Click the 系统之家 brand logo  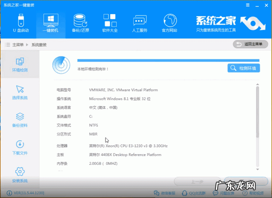point(231,24)
